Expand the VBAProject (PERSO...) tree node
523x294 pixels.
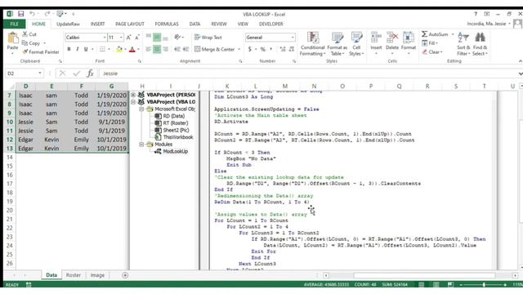[x=133, y=95]
